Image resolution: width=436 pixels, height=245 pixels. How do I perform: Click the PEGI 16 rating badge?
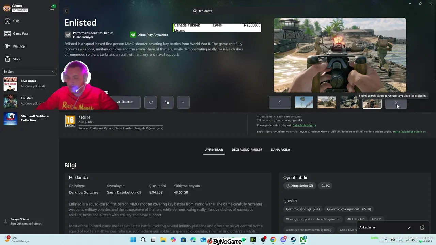click(70, 121)
